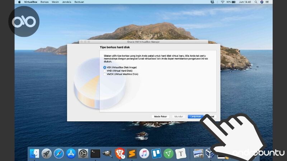Open Spotlight search magnifier
Screen dimensions: 287x161
tap(256, 2)
